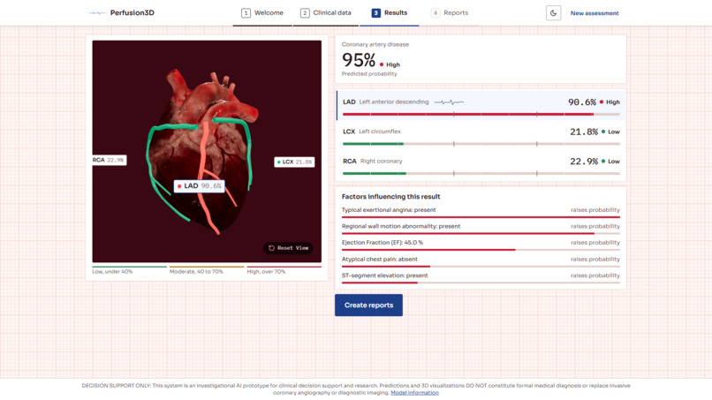Image resolution: width=712 pixels, height=400 pixels.
Task: Open the Model information link
Action: [414, 393]
